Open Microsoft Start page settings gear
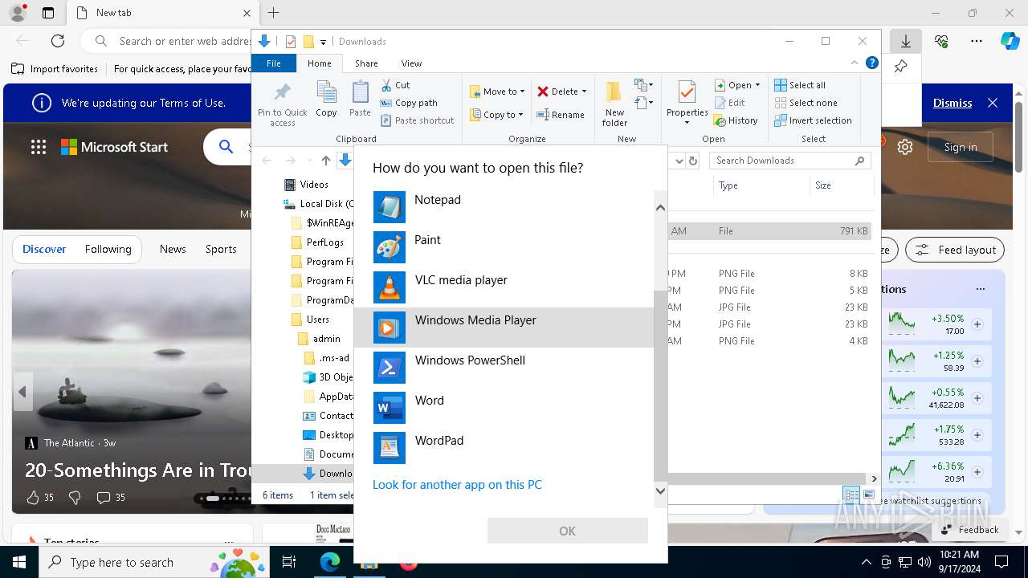Viewport: 1028px width, 578px height. (x=905, y=147)
